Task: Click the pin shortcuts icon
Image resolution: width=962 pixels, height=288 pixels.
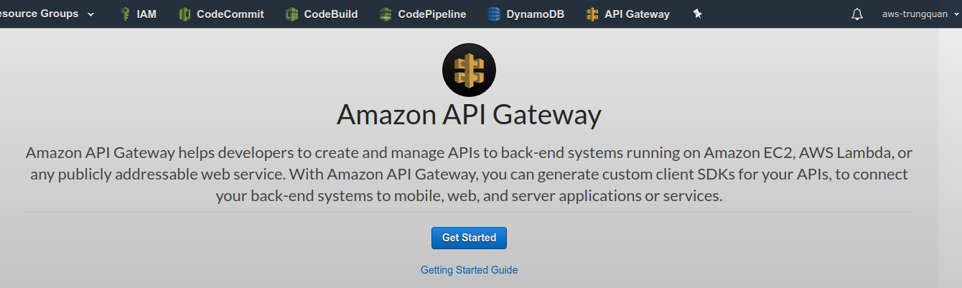Action: (x=697, y=14)
